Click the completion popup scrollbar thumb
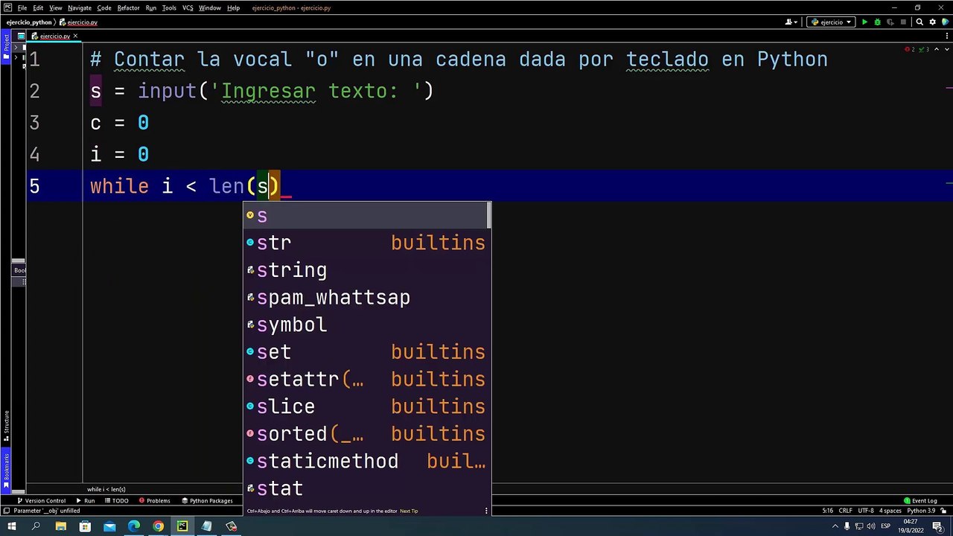 coord(489,215)
